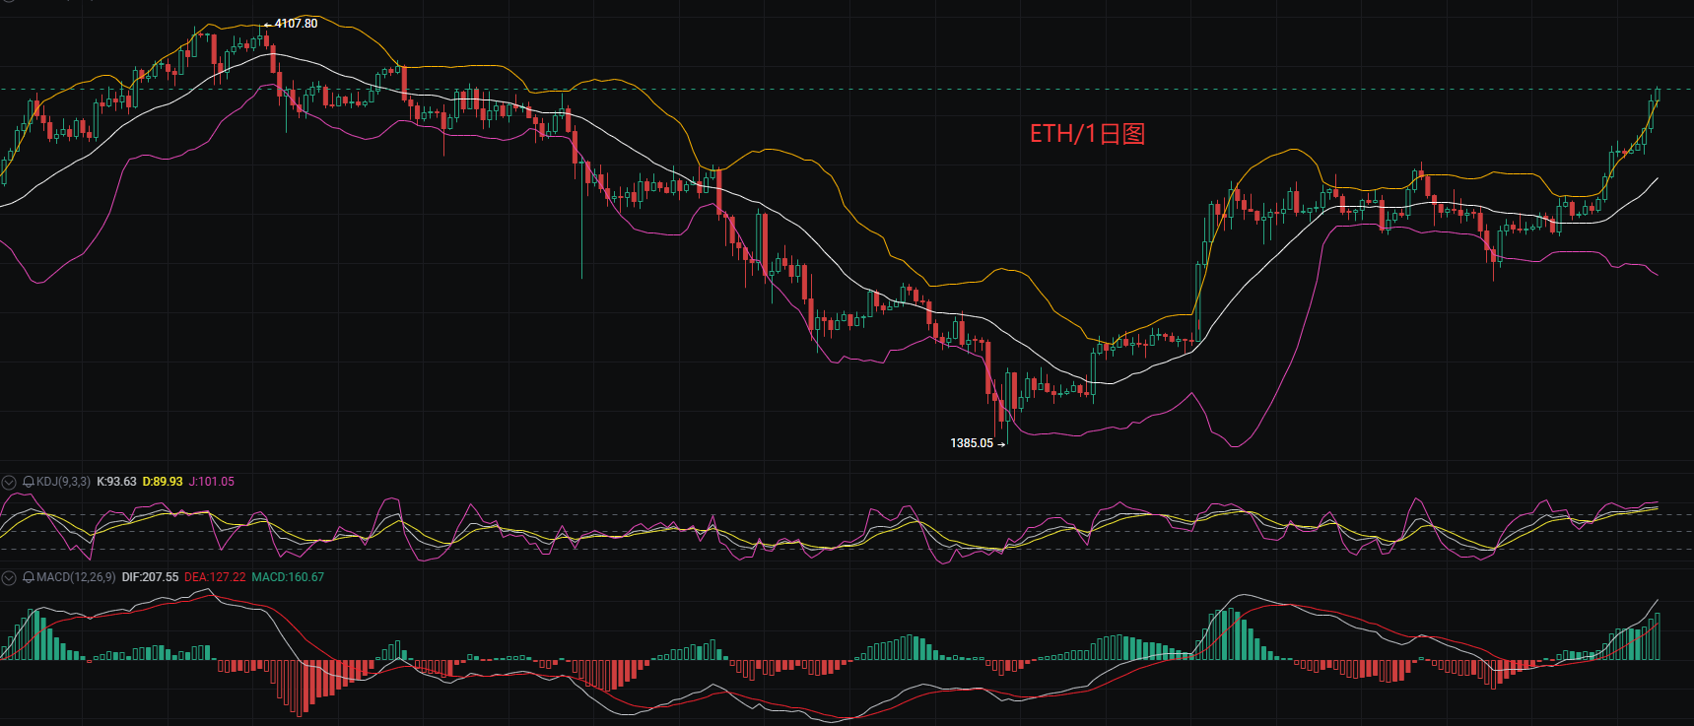The image size is (1694, 726).
Task: Select the J:101.05 value
Action: 212,482
